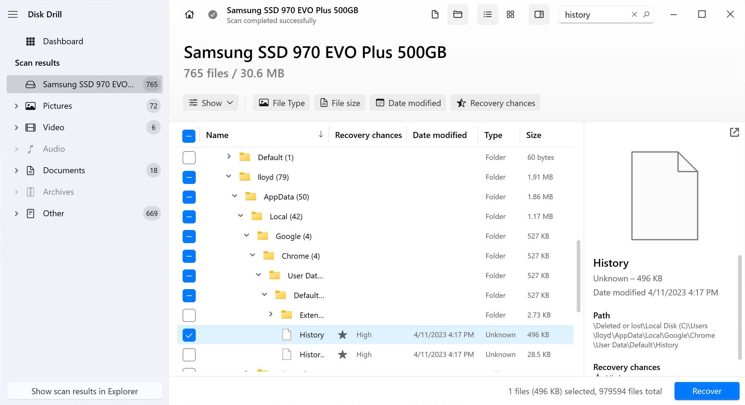
Task: Toggle the select-all header checkbox
Action: point(189,136)
